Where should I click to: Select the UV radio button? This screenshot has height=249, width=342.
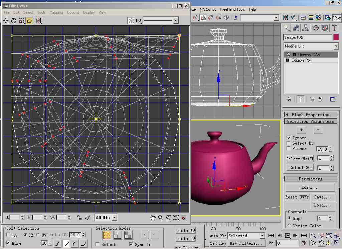pos(38,235)
